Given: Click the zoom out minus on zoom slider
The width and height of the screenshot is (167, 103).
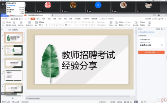Looking at the screenshot, I should (x=149, y=102).
